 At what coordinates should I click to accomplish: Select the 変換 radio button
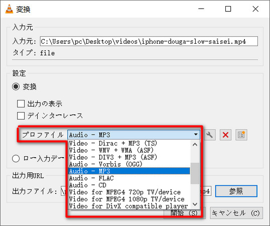click(x=16, y=86)
